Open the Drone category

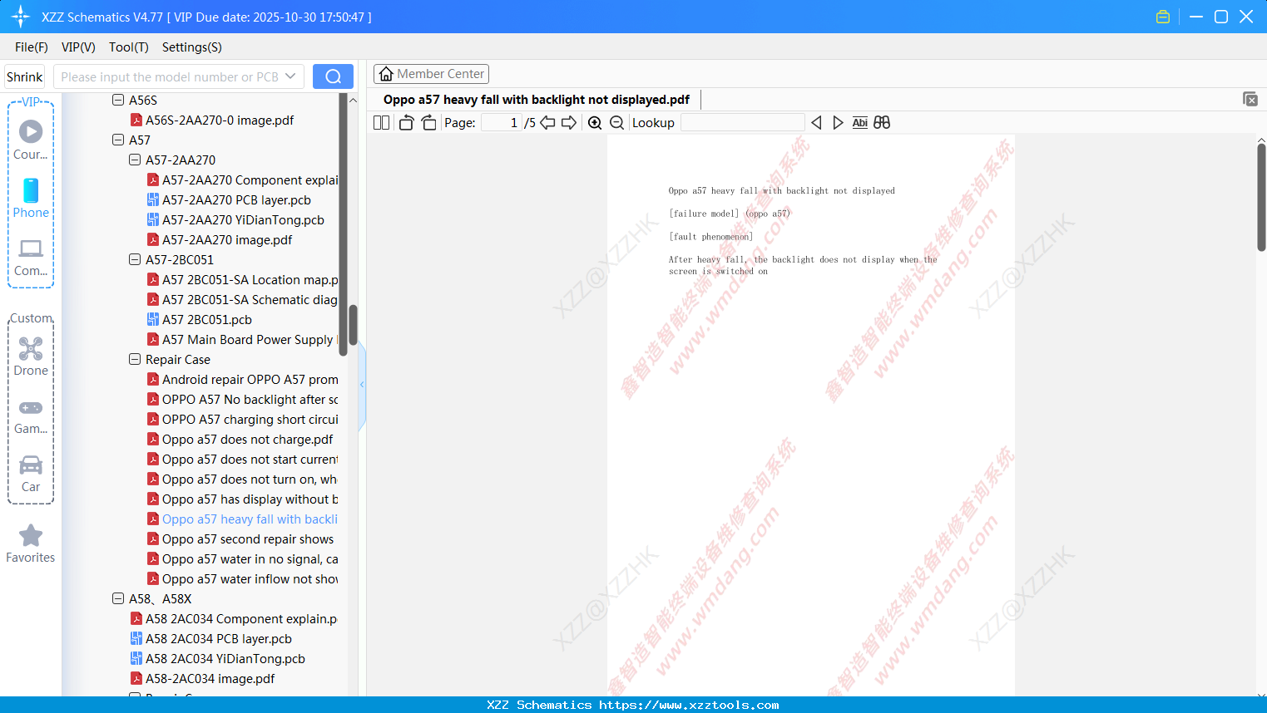(31, 356)
